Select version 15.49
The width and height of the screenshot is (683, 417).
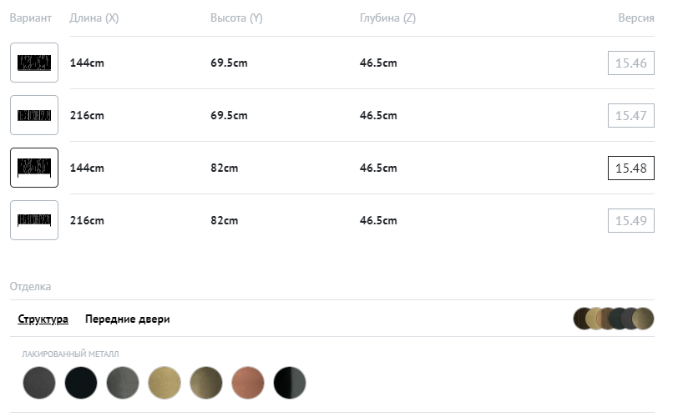630,221
